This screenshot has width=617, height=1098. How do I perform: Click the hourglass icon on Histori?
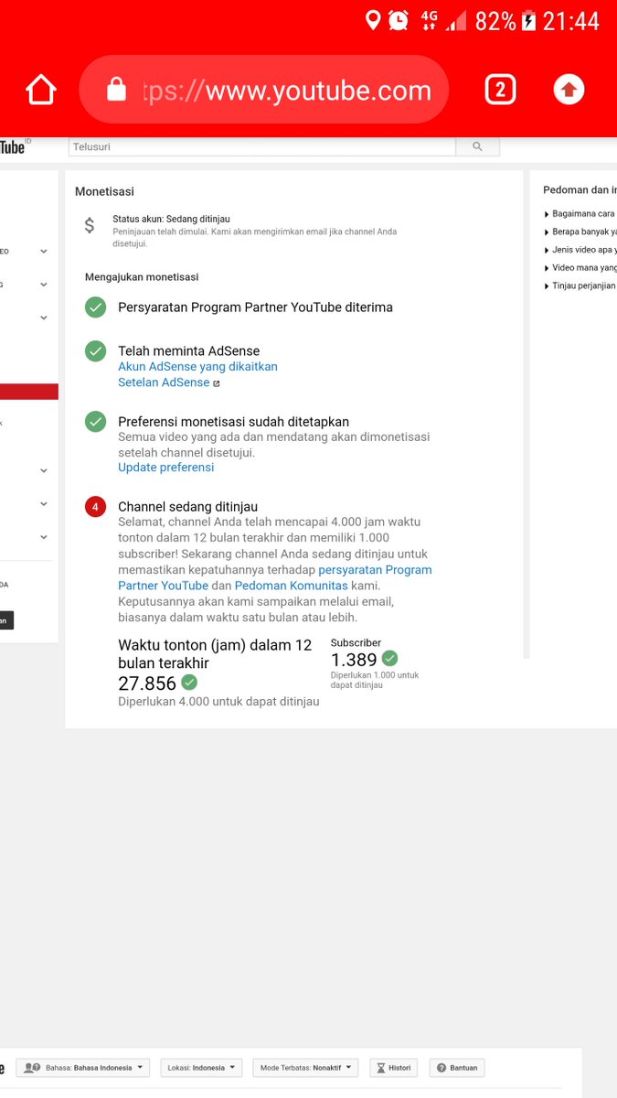click(x=382, y=1068)
